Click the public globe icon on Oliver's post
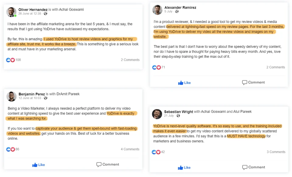Viewport: 292px width, 177px height. point(46,14)
